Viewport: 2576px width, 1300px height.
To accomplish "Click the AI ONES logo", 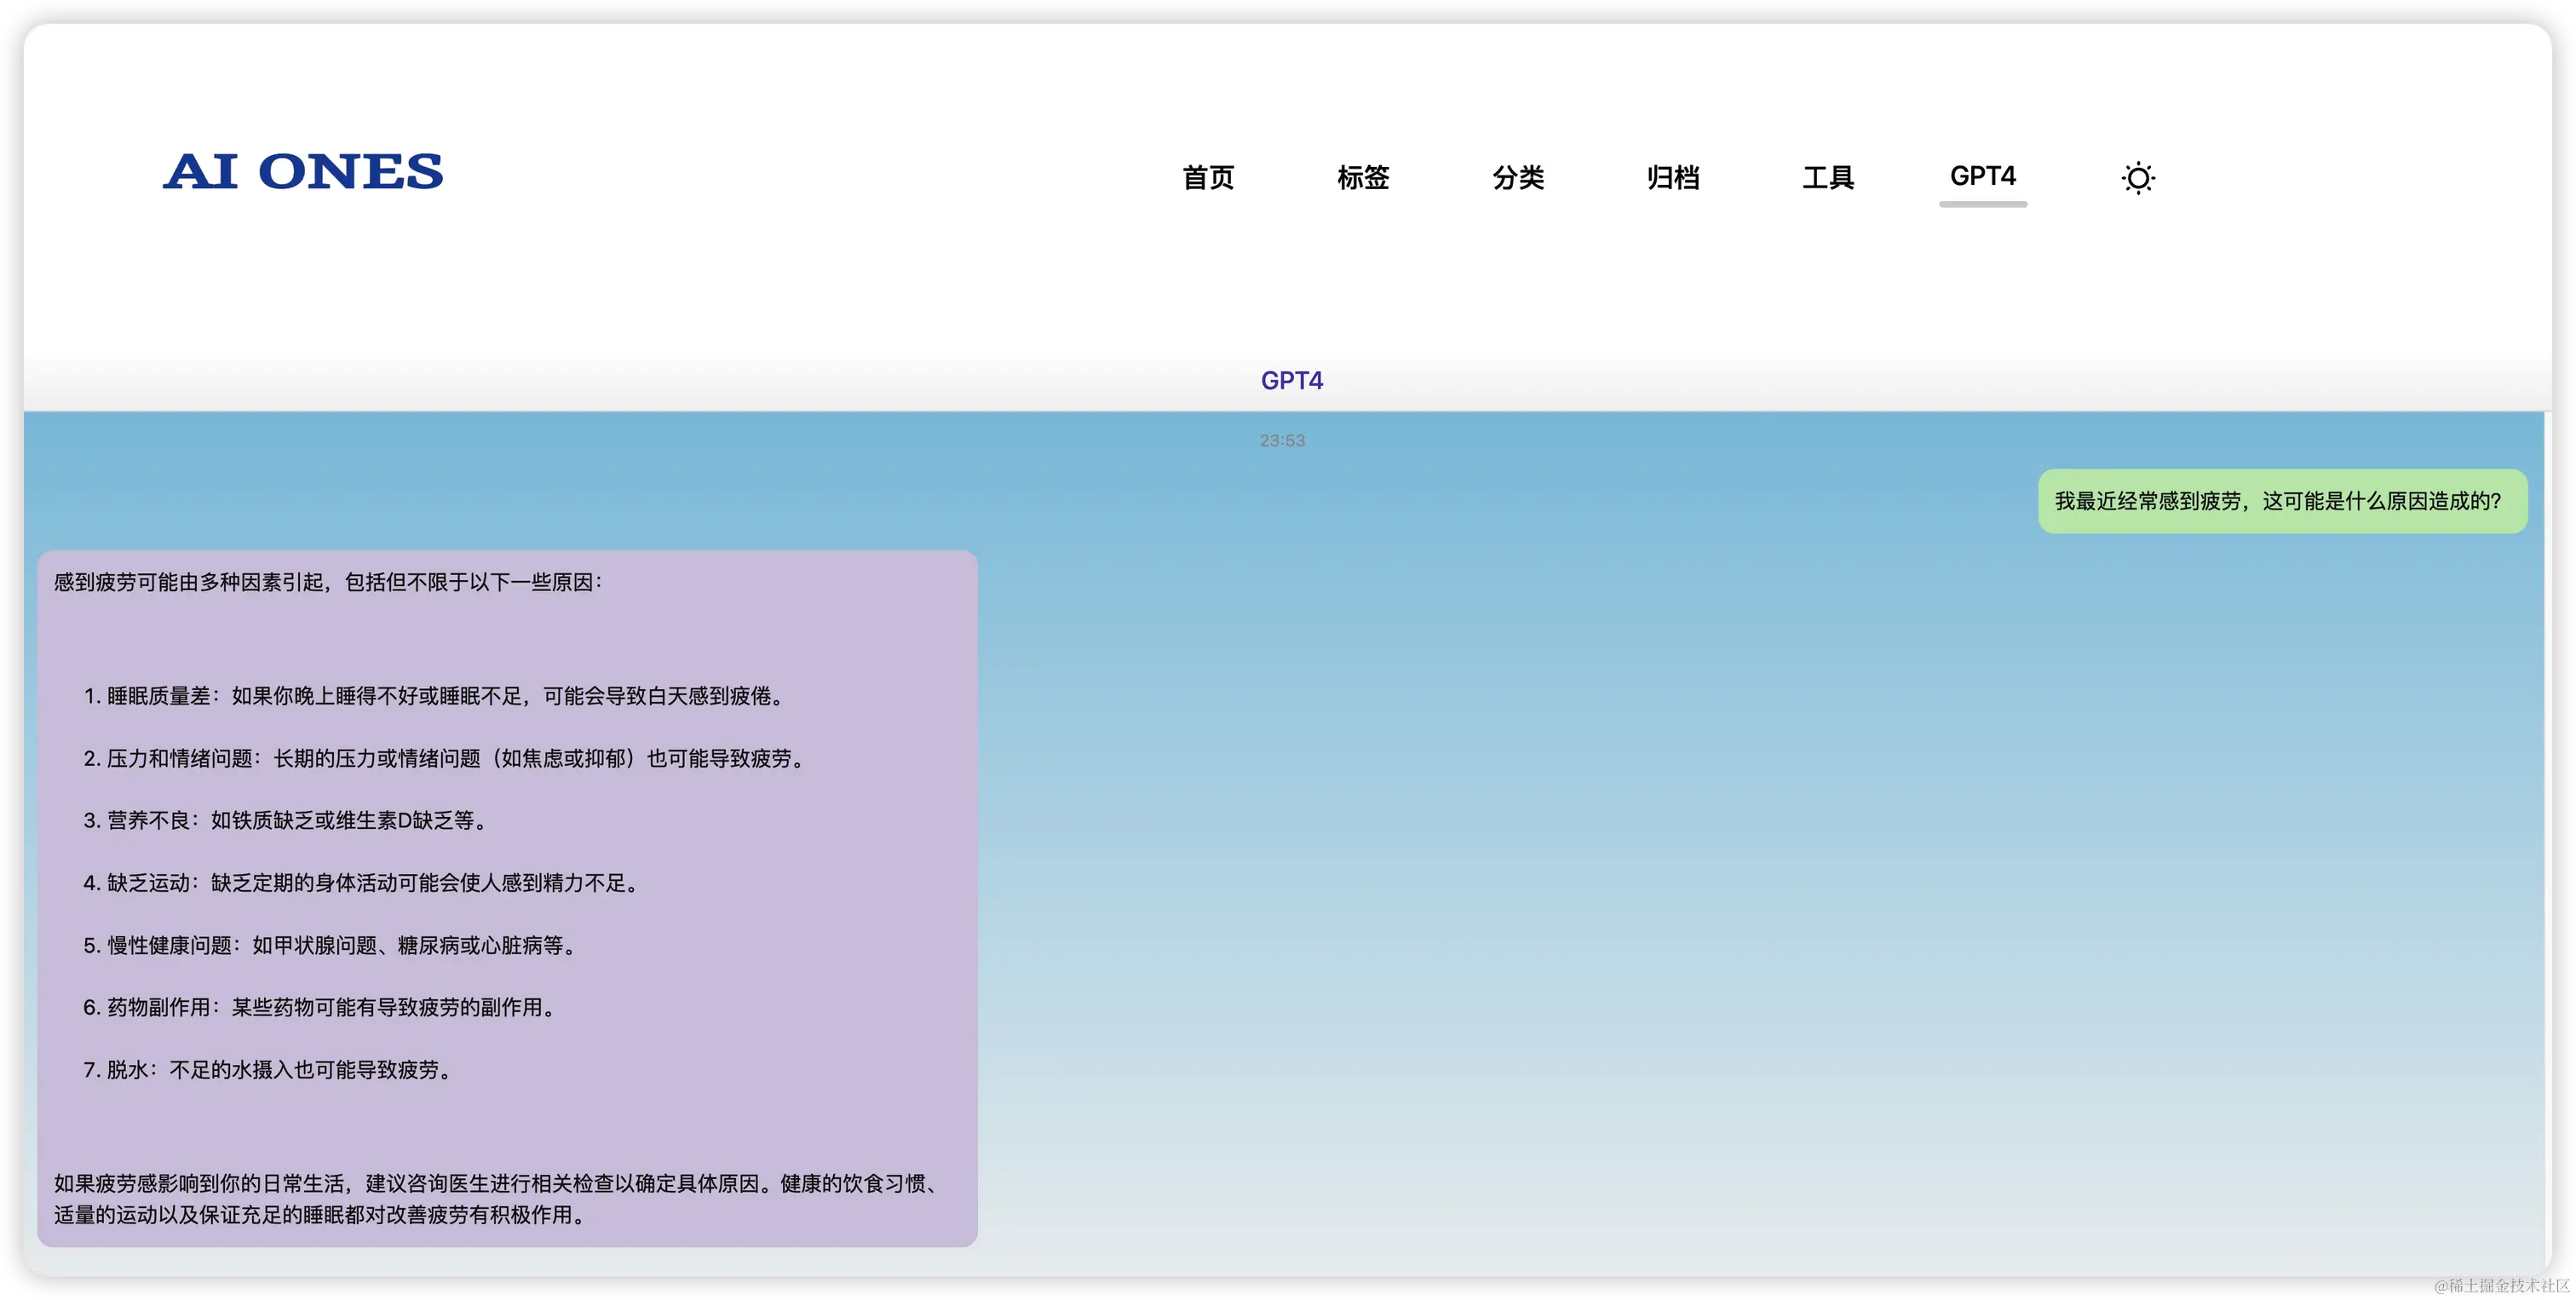I will click(x=303, y=172).
